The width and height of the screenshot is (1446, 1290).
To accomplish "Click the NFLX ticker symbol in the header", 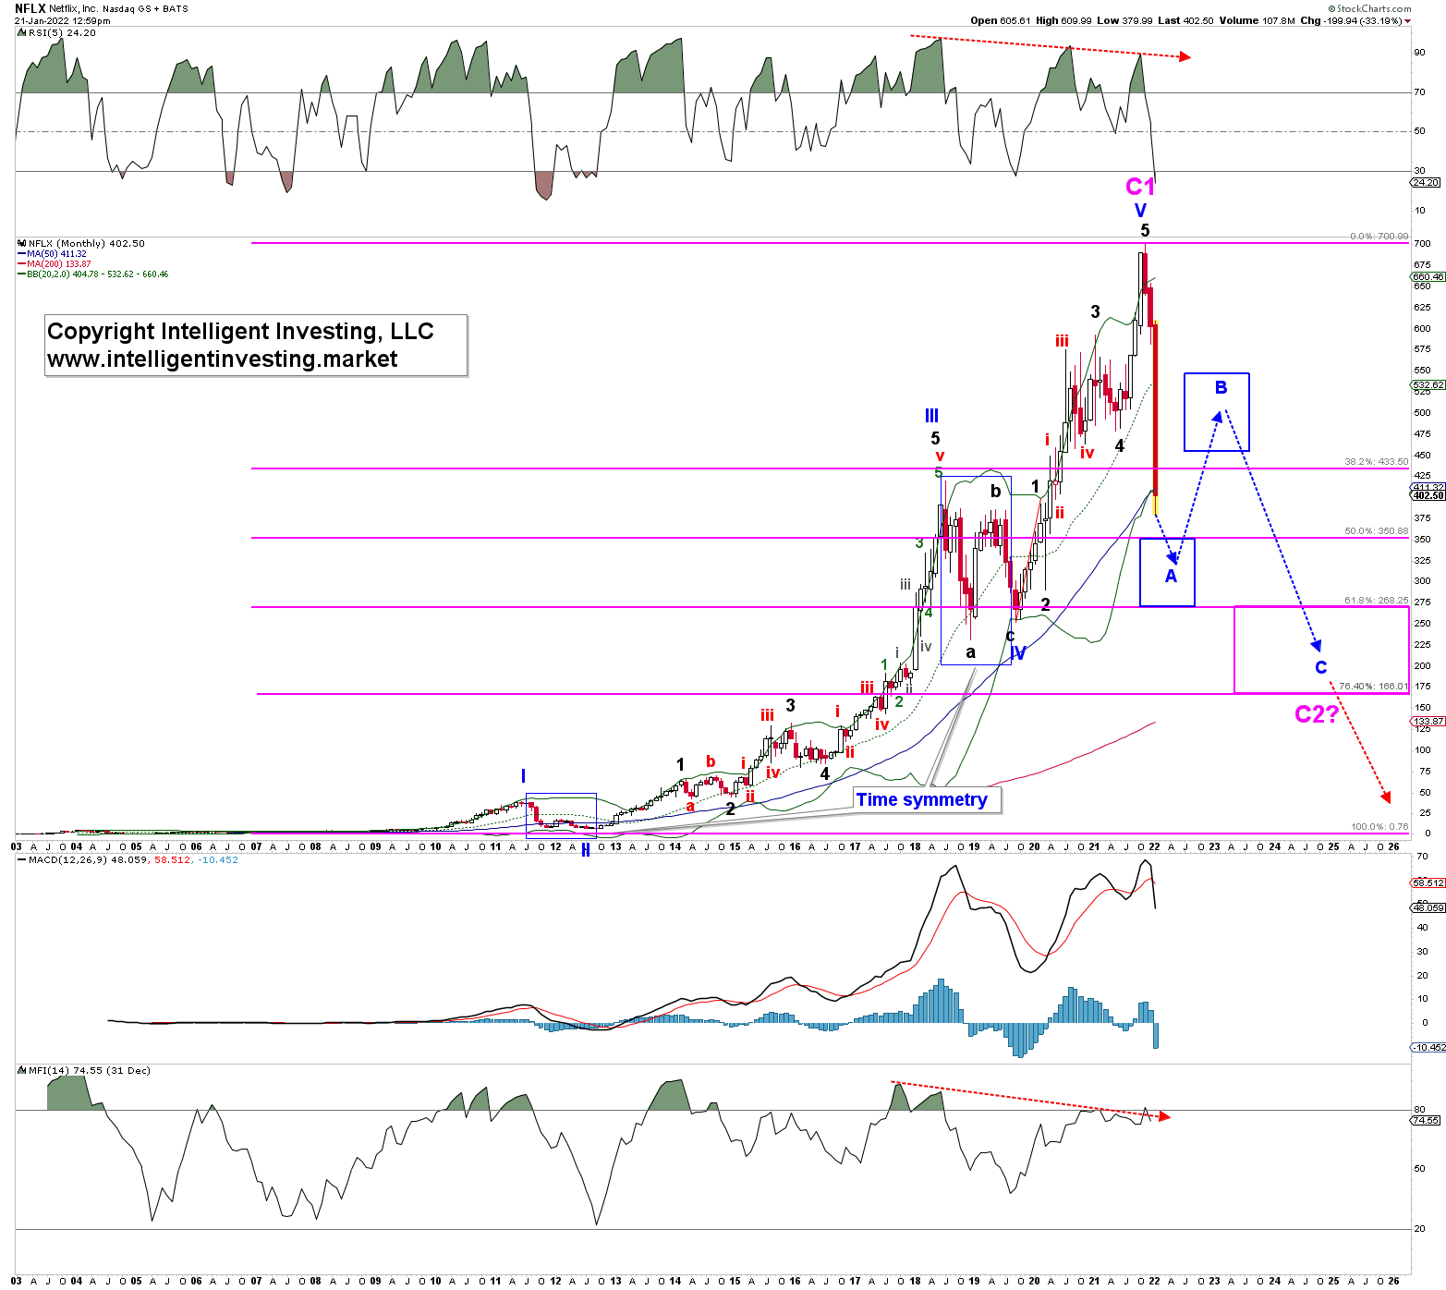I will tap(30, 8).
